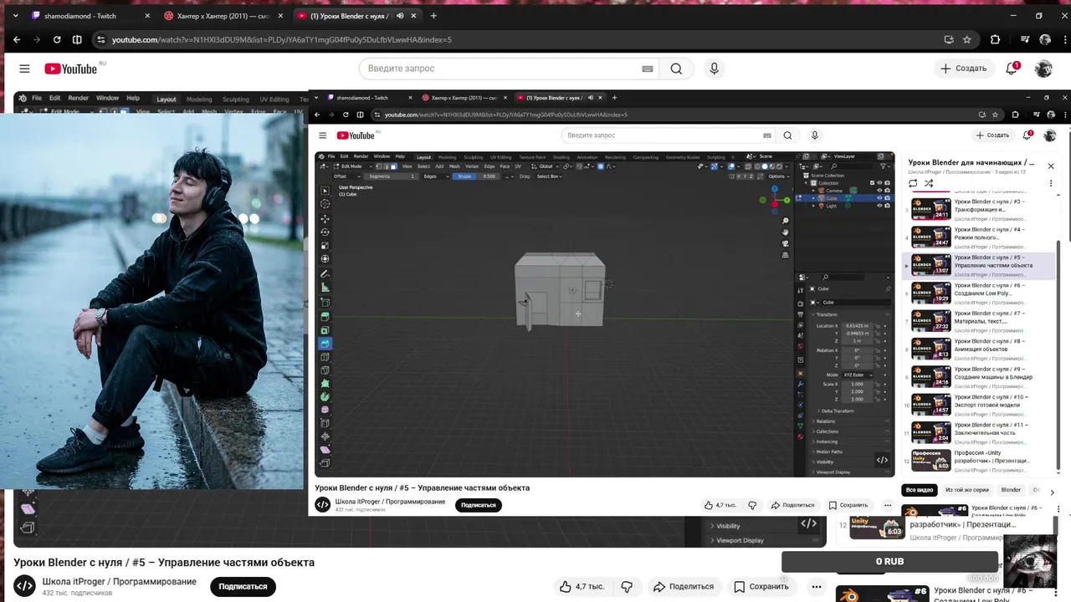Play playlist video '#8 – Анимация объектов'
Screen dimensions: 1071x602
pos(981,347)
